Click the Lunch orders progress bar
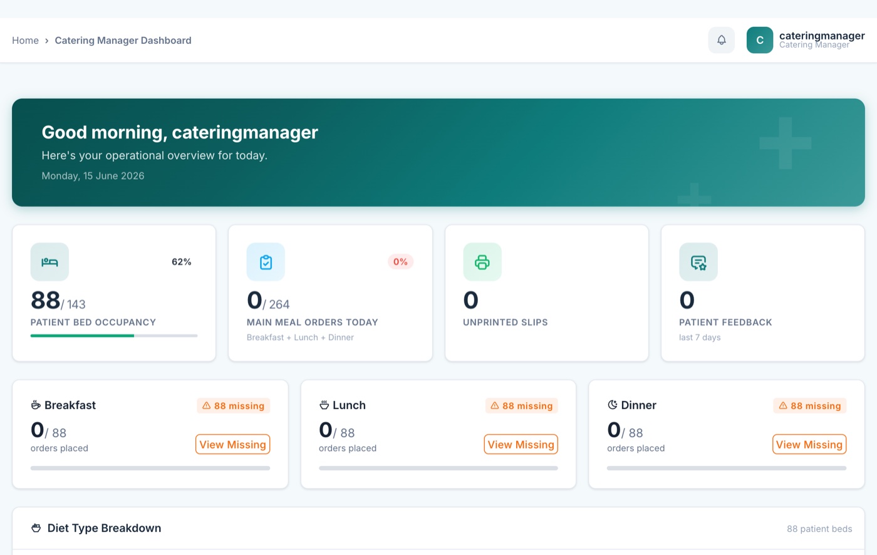This screenshot has height=555, width=877. (438, 468)
